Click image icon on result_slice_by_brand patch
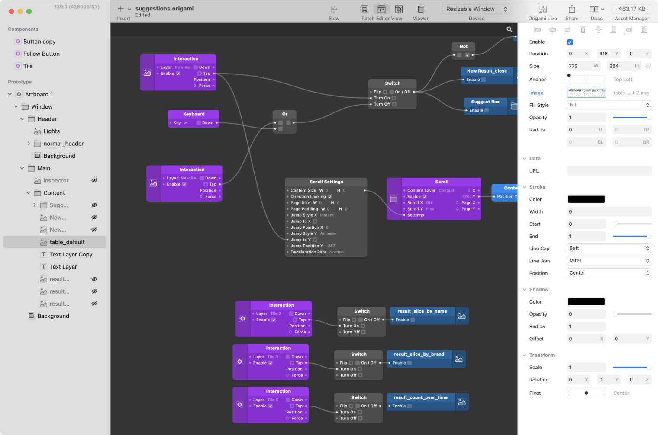The height and width of the screenshot is (435, 658). [x=459, y=359]
